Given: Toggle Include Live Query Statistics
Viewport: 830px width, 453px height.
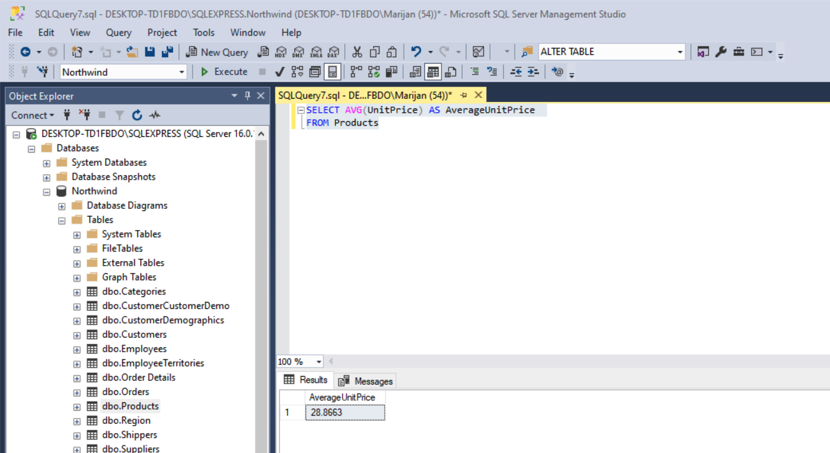Looking at the screenshot, I should click(x=374, y=72).
